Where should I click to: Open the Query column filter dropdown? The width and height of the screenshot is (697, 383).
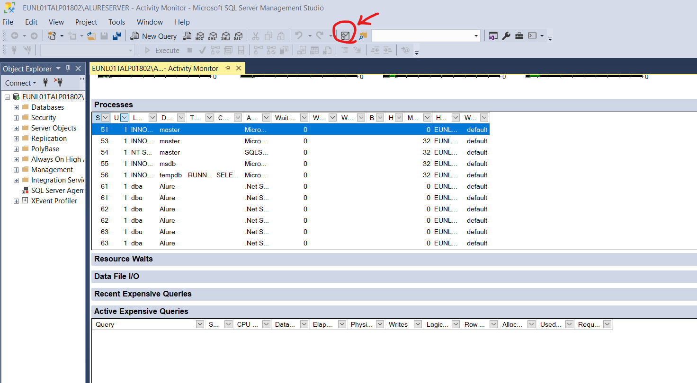200,324
